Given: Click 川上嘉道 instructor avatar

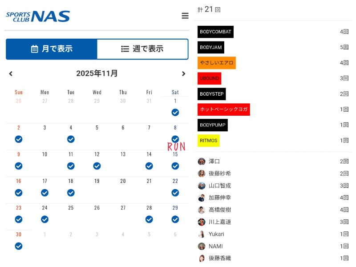Looking at the screenshot, I should [x=202, y=222].
